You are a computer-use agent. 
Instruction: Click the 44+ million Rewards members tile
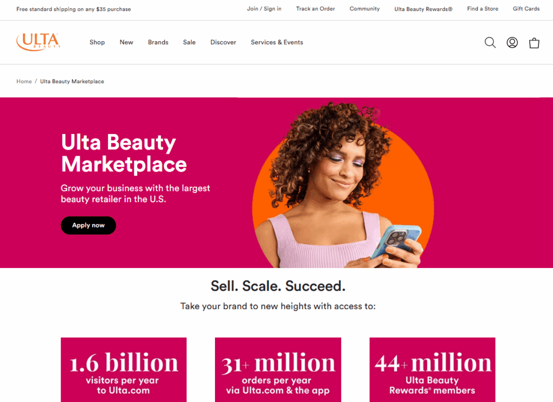433,370
